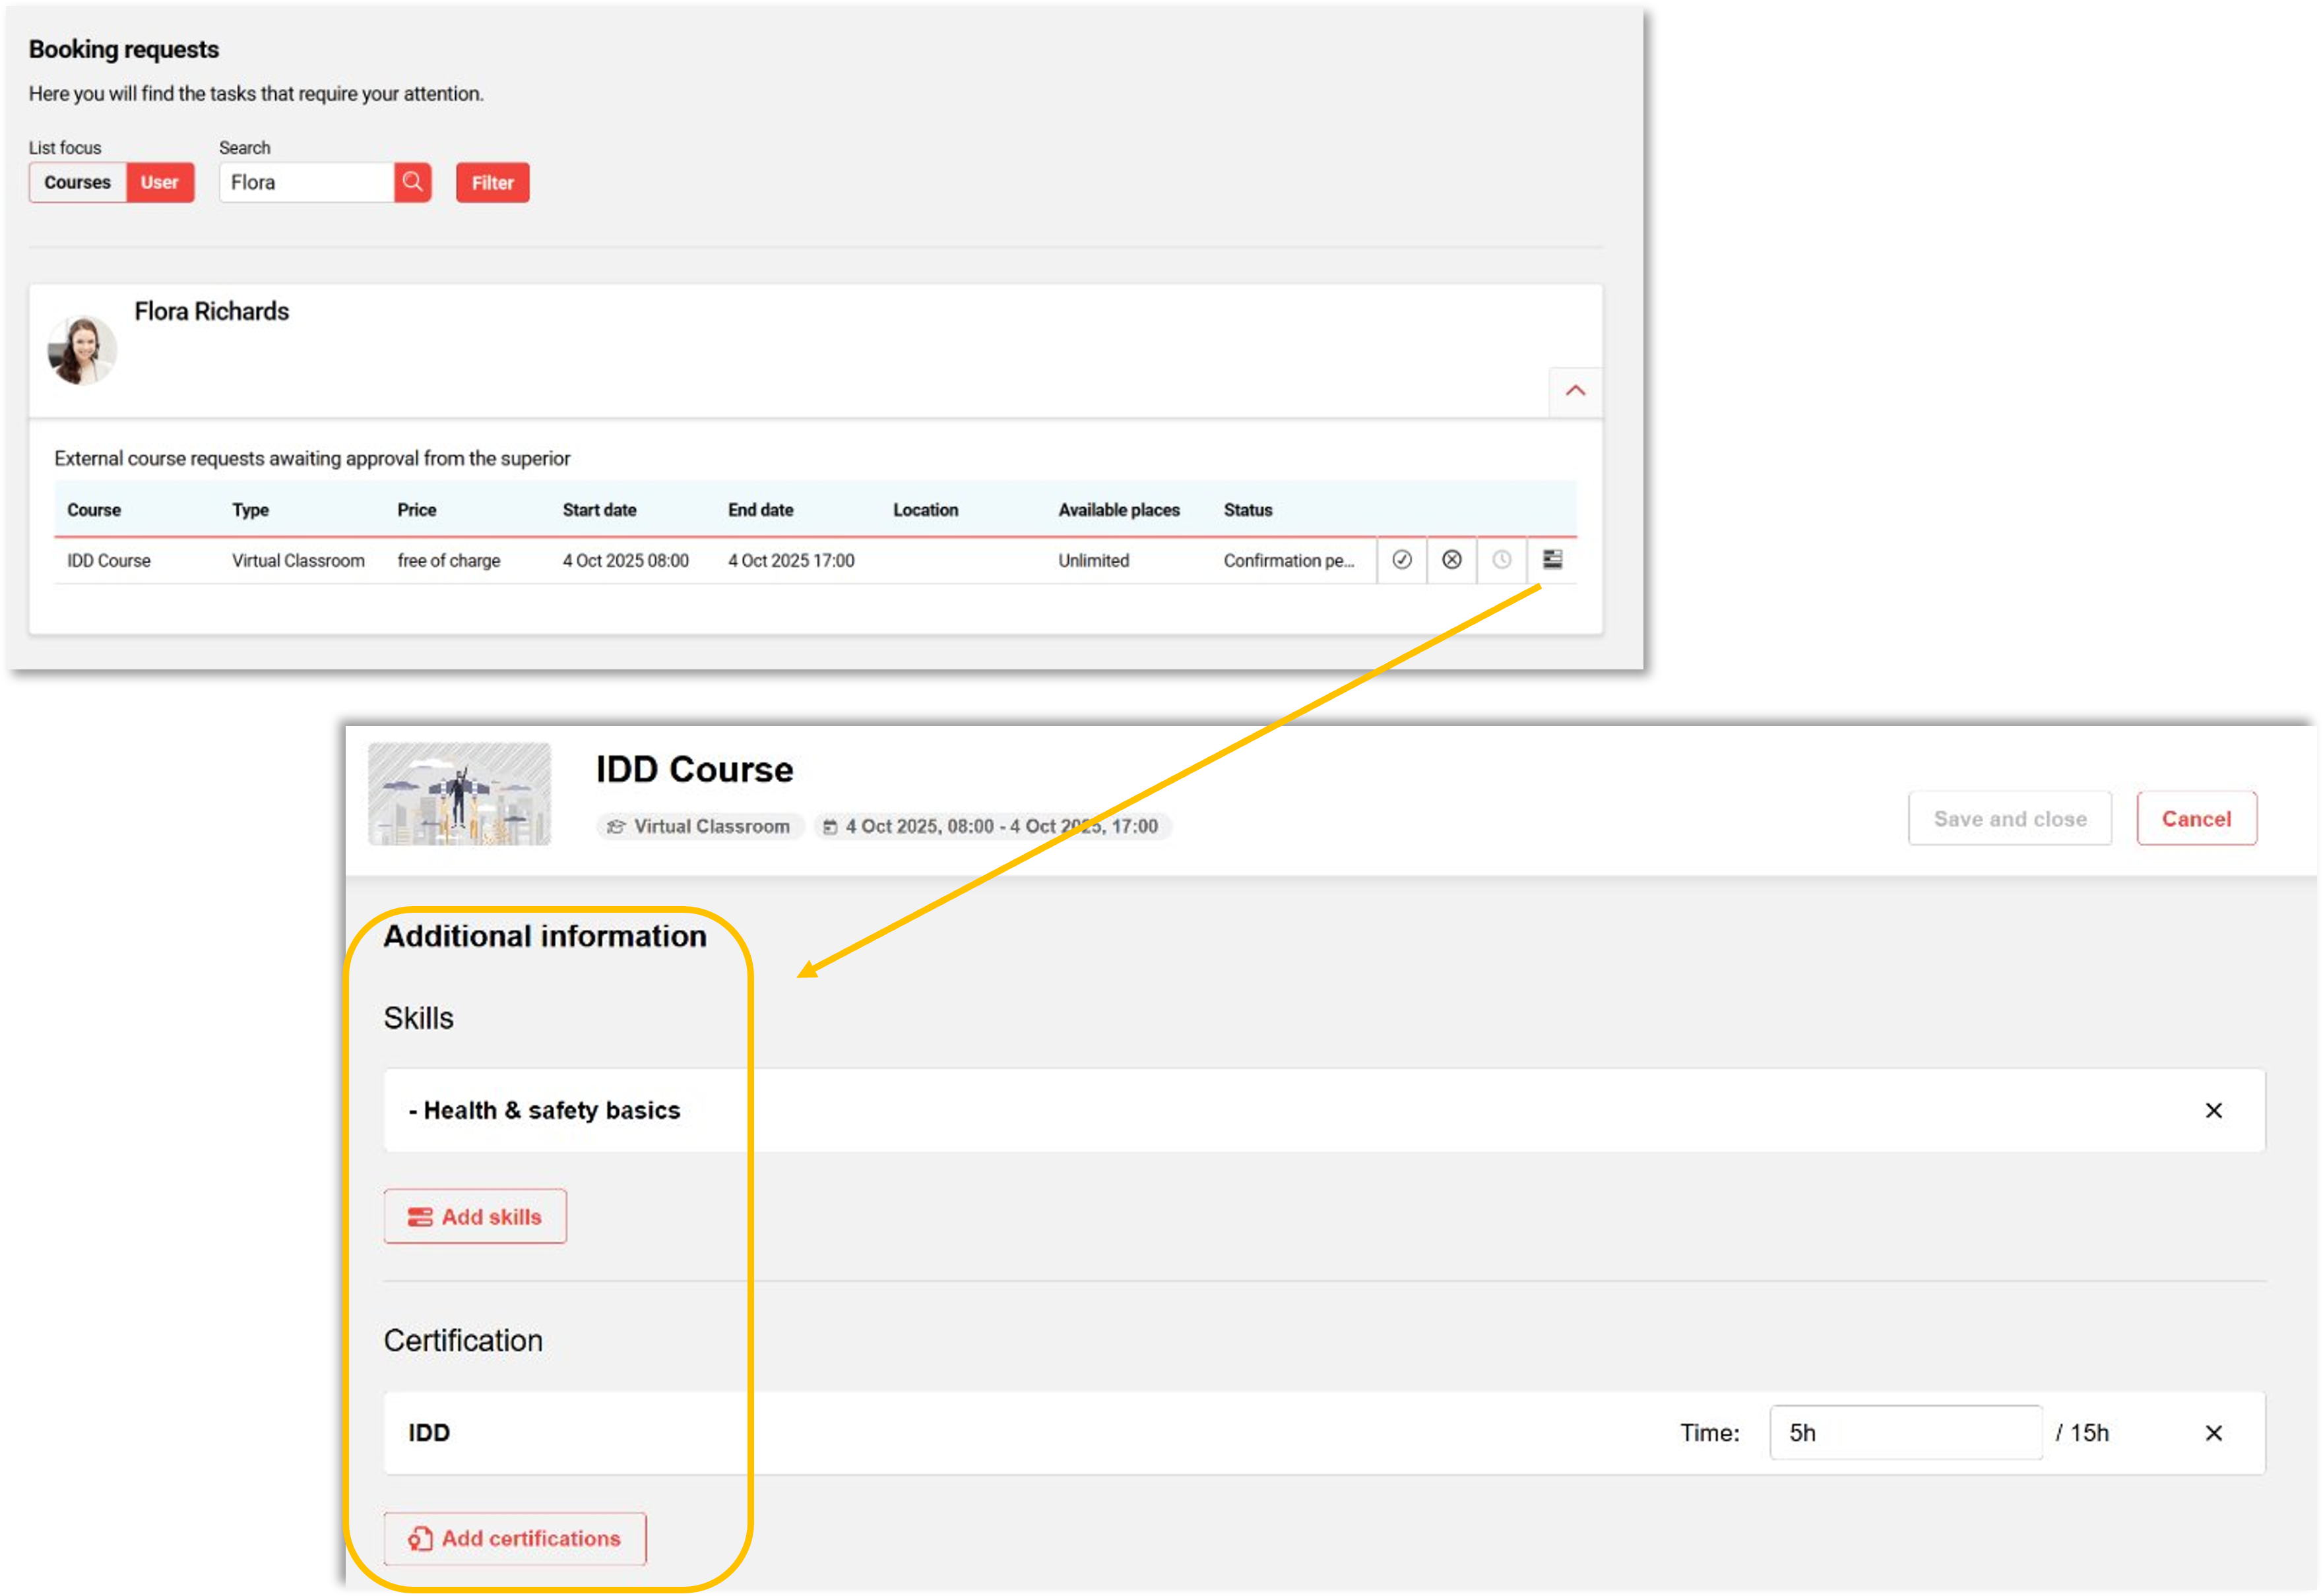This screenshot has width=2323, height=1596.
Task: Collapse Flora Richards booking panel
Action: pos(1575,391)
